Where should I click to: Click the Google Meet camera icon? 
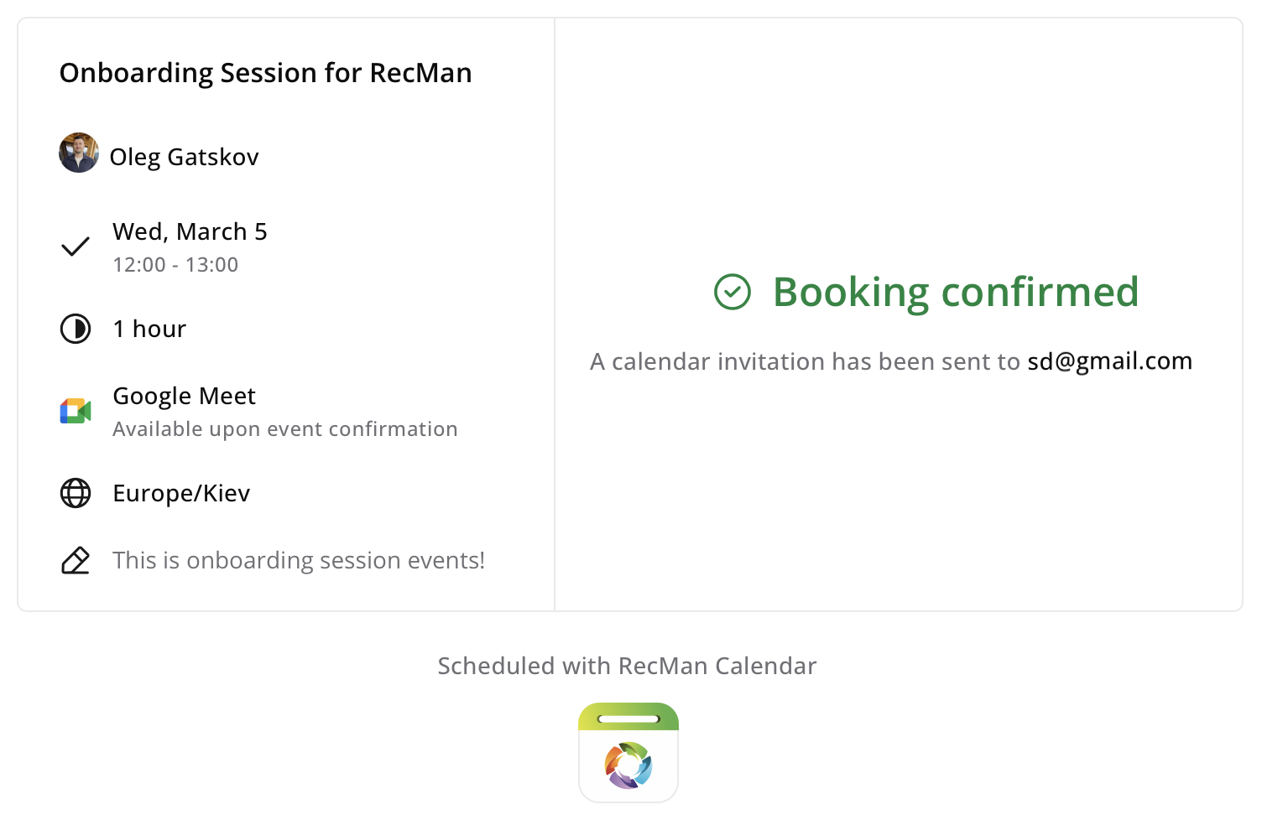coord(76,411)
